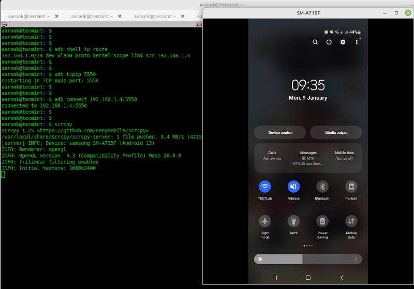This screenshot has width=414, height=289.
Task: Click the 'adb shell ip route' command line
Action: click(x=81, y=49)
